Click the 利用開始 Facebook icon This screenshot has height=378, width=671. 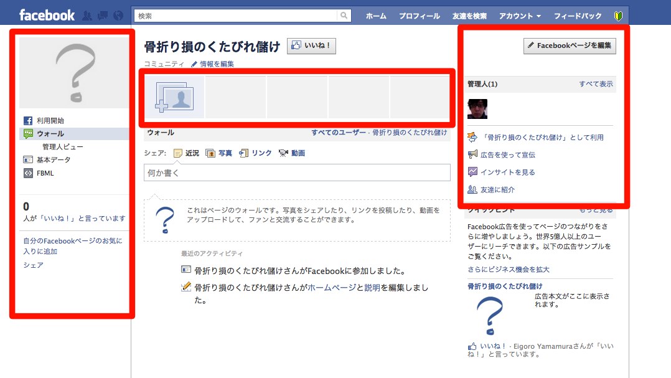click(28, 121)
